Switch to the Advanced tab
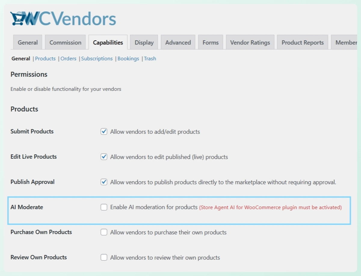 pos(178,42)
